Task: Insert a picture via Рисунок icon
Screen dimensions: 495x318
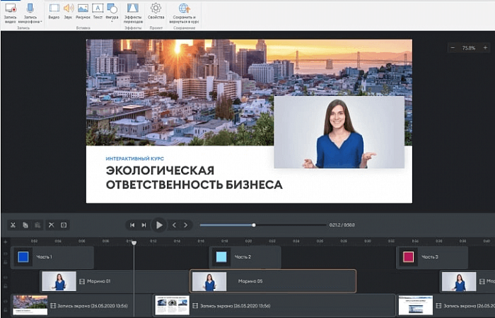Action: [83, 8]
